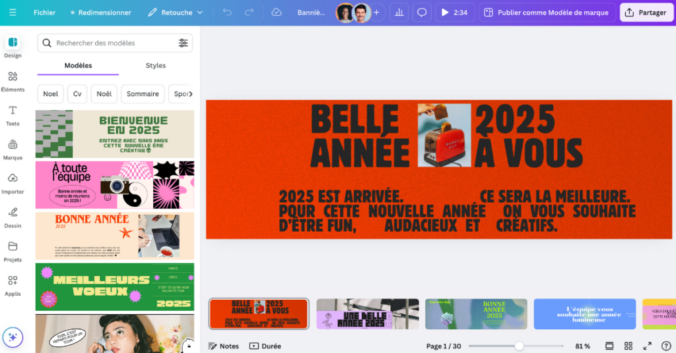Open the Éléments sidebar panel
This screenshot has height=353, width=676.
13,82
